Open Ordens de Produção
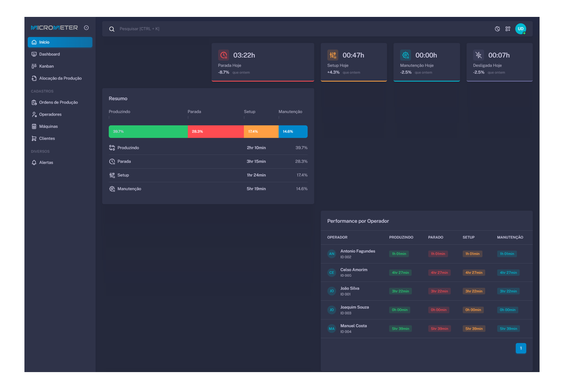The image size is (564, 389). [60, 102]
